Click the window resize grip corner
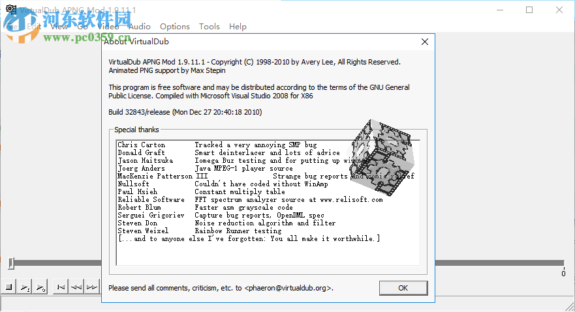This screenshot has height=312, width=575. (570, 307)
